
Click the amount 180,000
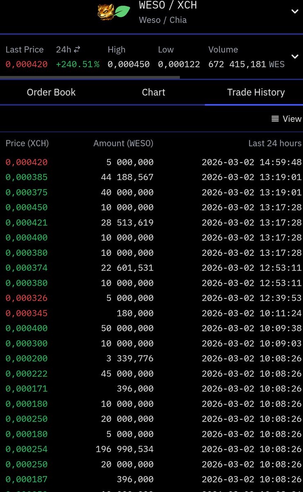(x=135, y=313)
